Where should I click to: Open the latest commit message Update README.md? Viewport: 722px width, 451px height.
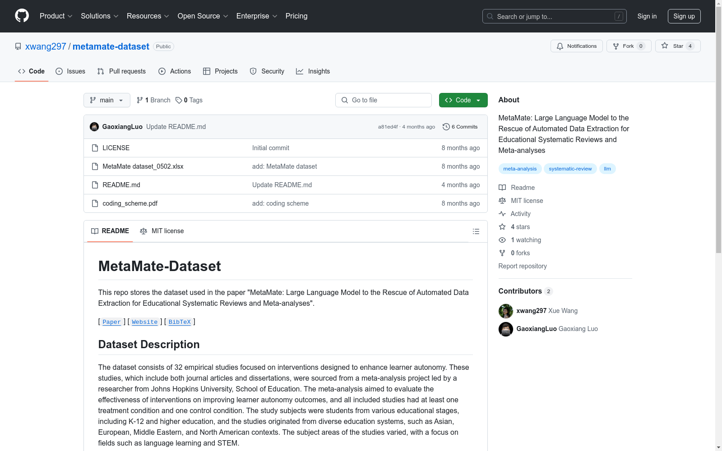click(176, 127)
